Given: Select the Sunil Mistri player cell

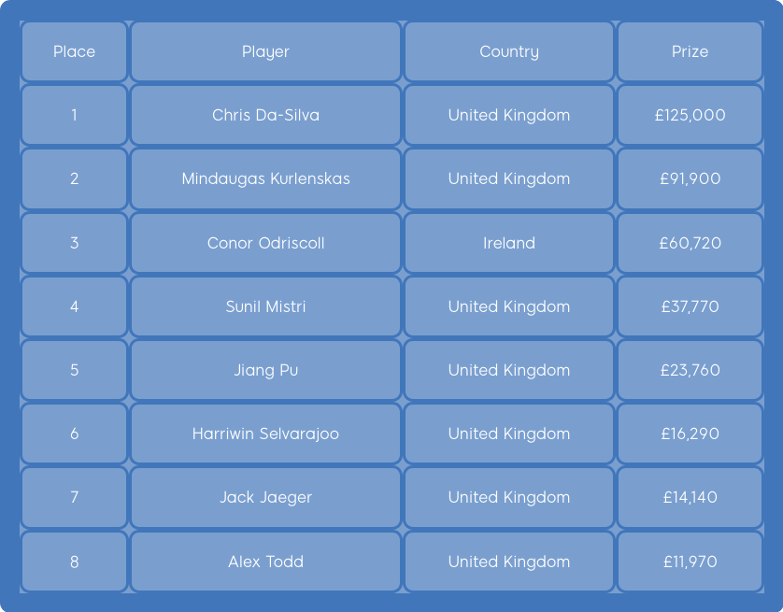Looking at the screenshot, I should click(x=265, y=306).
